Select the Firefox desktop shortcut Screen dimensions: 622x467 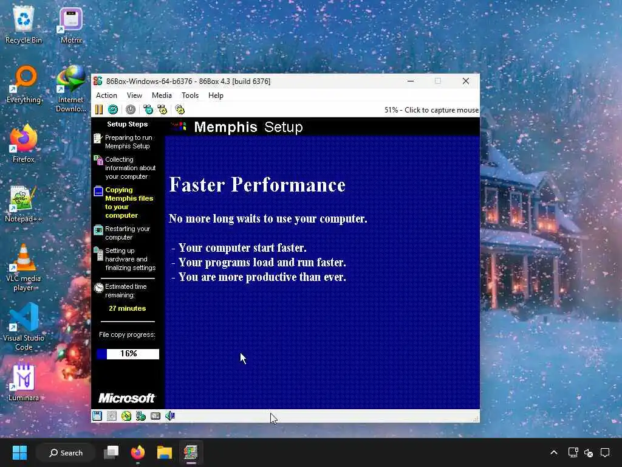24,144
